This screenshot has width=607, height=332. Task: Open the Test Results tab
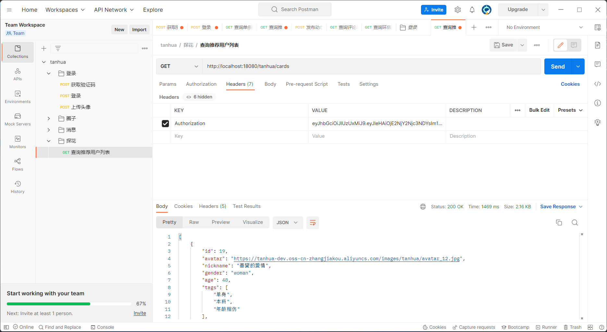(x=246, y=206)
